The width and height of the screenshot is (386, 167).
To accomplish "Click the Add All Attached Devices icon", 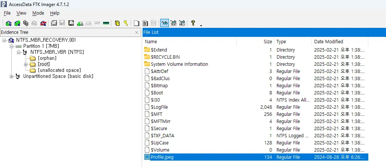I will click(x=17, y=23).
